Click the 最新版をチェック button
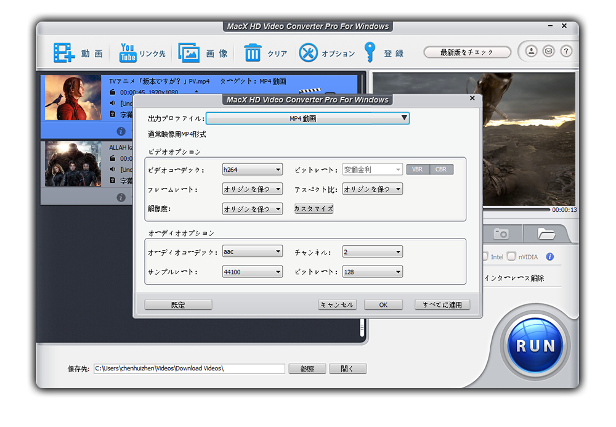This screenshot has height=427, width=616. pos(467,52)
